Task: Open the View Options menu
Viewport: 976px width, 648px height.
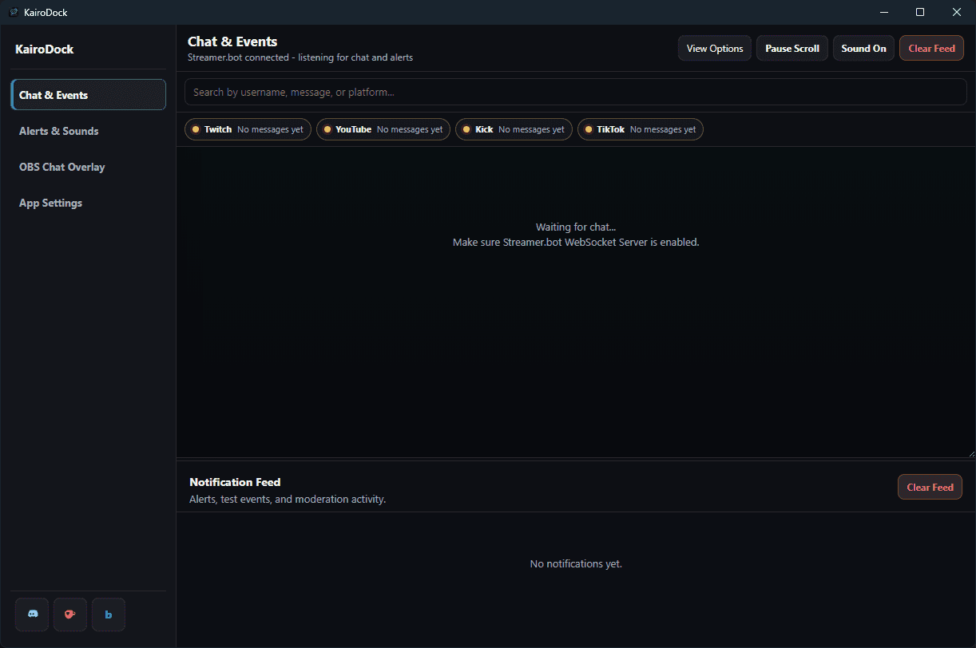Action: point(715,48)
